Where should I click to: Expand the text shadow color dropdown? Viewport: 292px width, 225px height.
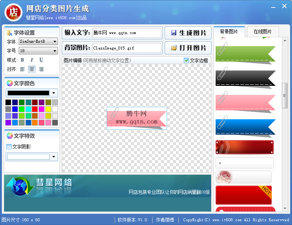click(x=55, y=157)
